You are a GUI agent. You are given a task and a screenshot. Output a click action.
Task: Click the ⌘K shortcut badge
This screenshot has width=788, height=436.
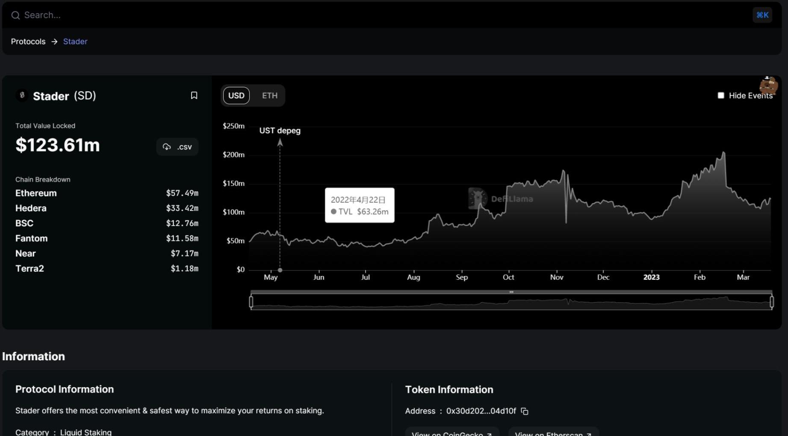(762, 15)
